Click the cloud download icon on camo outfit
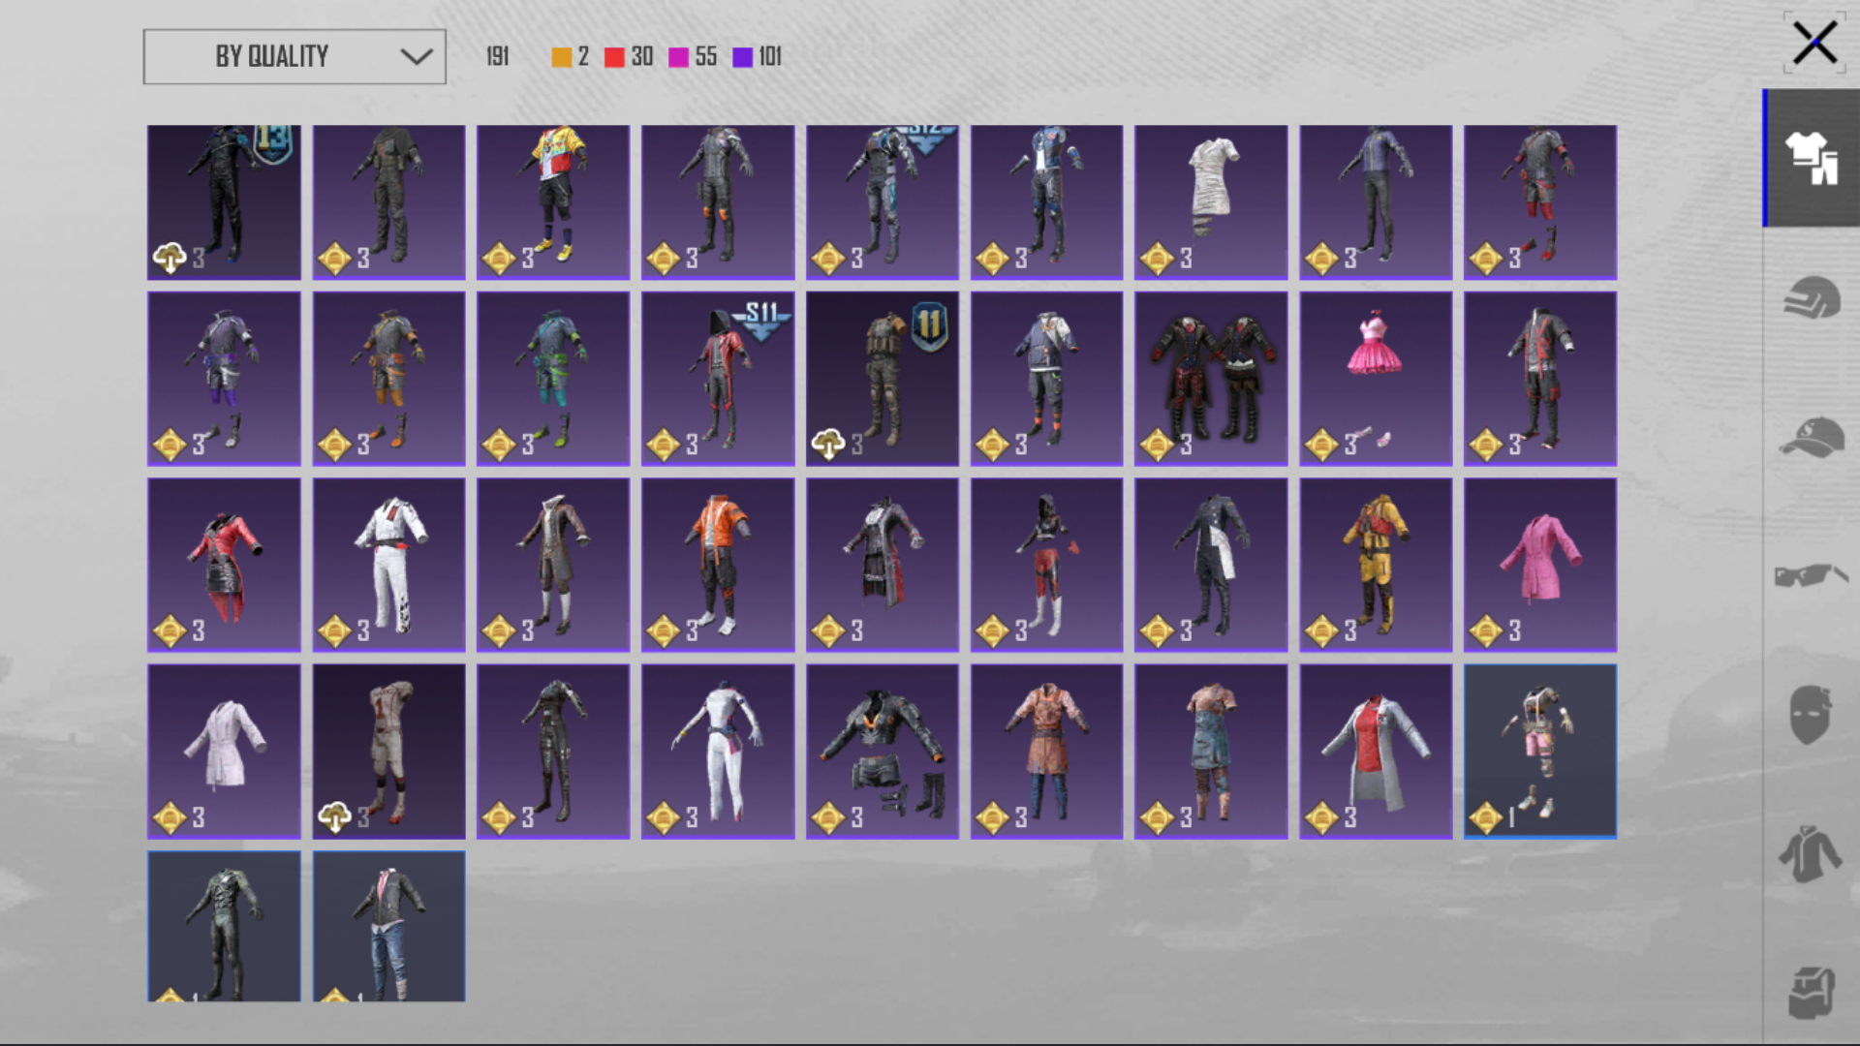Image resolution: width=1860 pixels, height=1046 pixels. point(828,445)
